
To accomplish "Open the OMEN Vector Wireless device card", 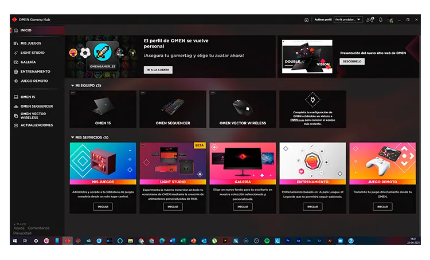I will [x=243, y=109].
